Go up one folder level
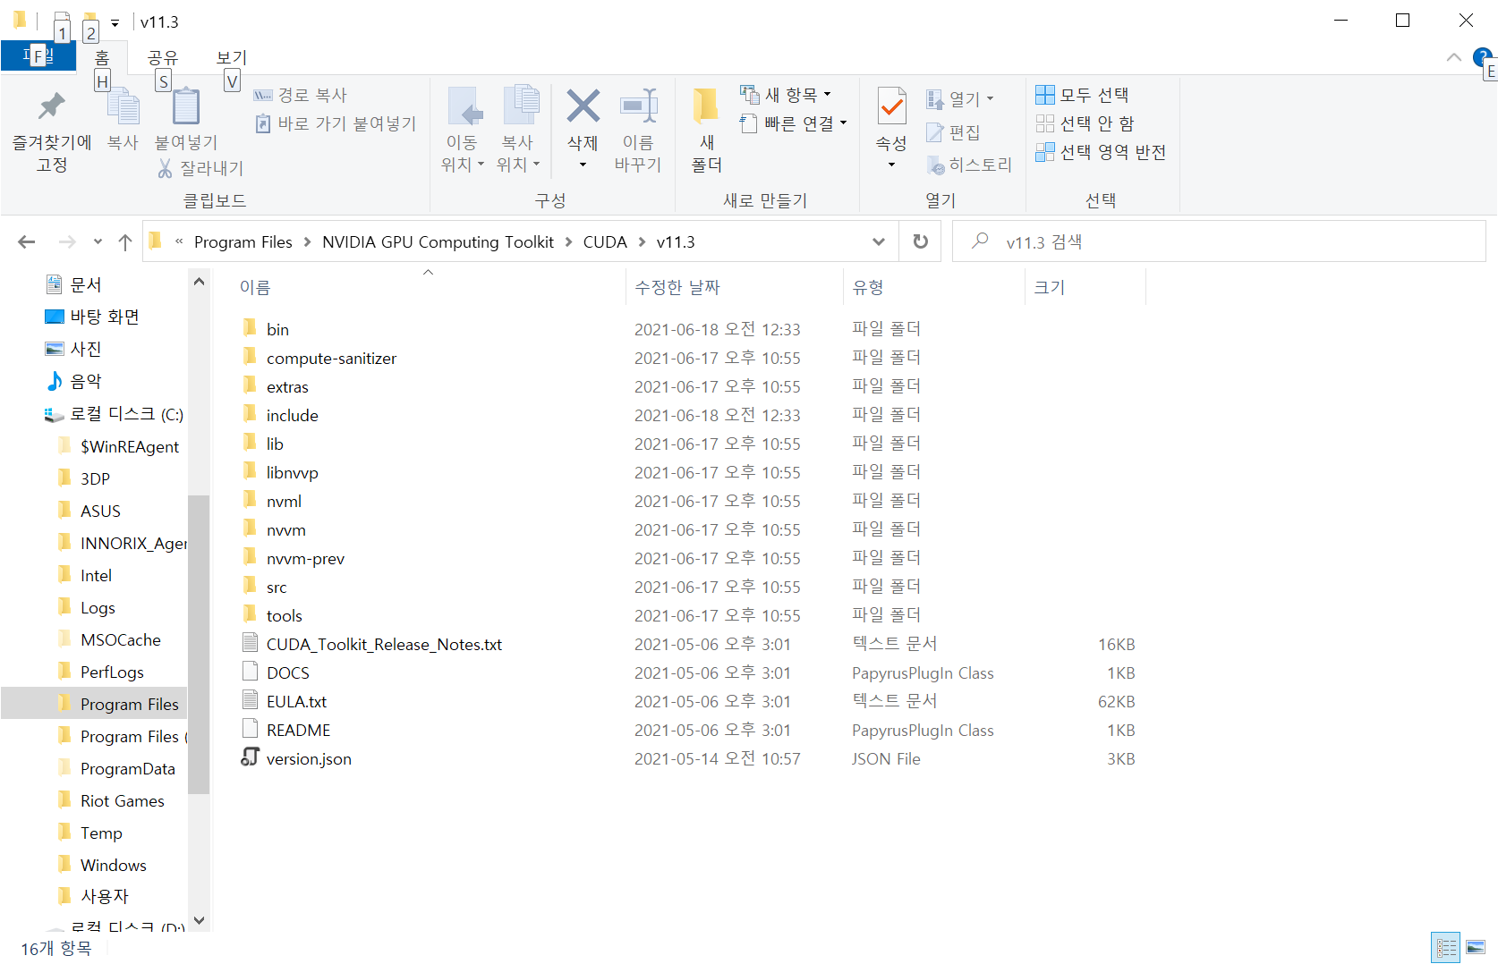This screenshot has height=964, width=1498. (125, 241)
